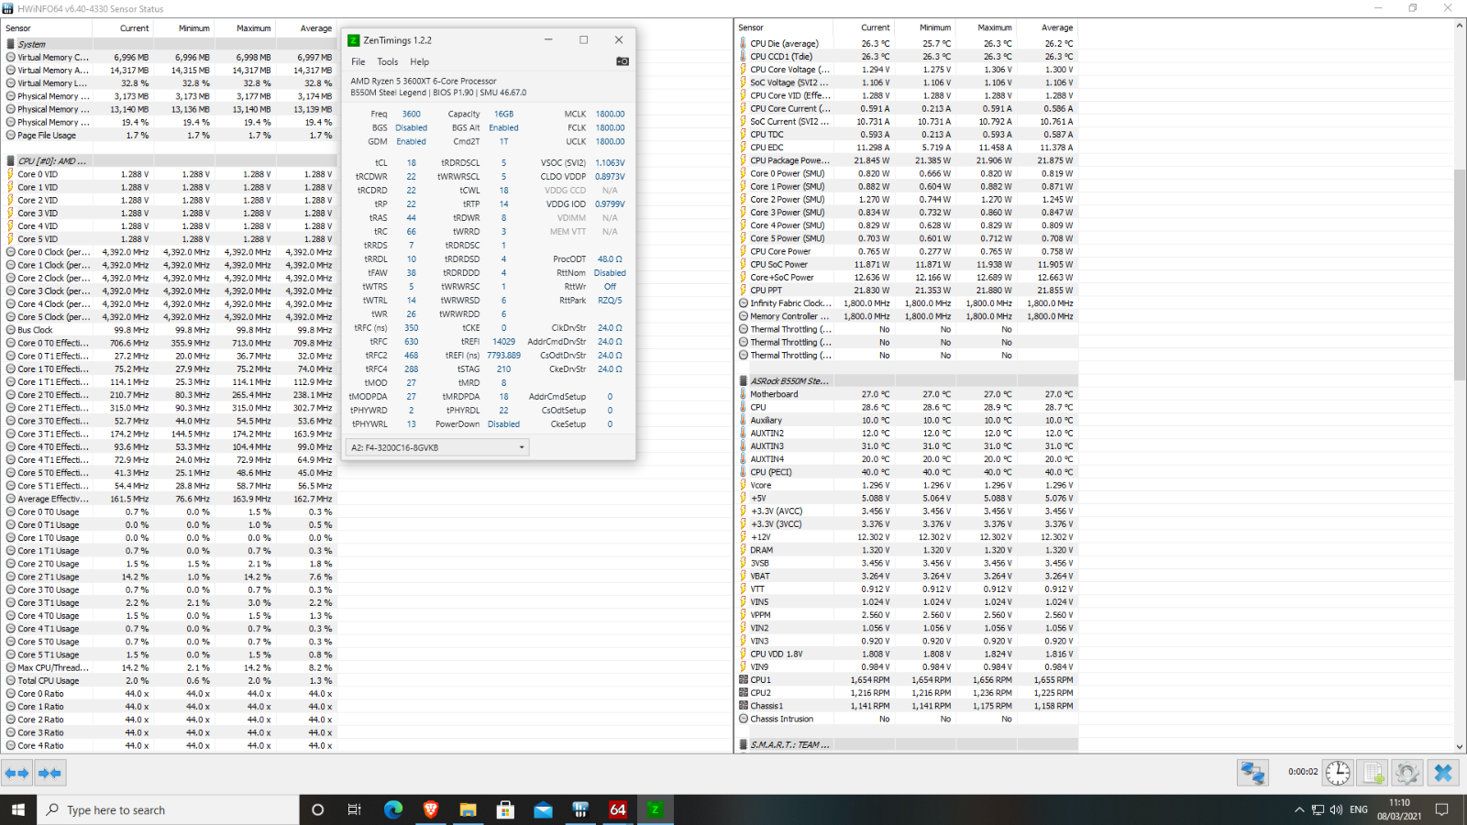Open ZenTimings Tools menu
Viewport: 1467px width, 825px height.
coord(388,61)
